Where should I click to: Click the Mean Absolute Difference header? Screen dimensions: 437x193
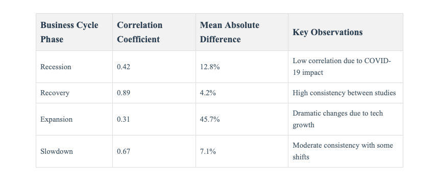tap(230, 32)
